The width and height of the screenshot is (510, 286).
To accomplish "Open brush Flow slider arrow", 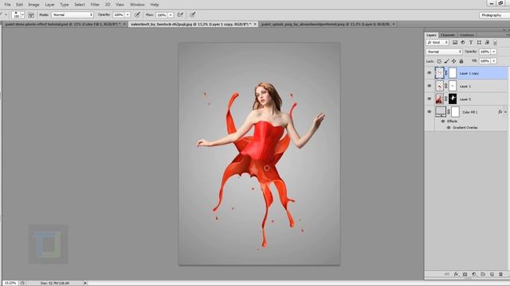I will click(171, 15).
